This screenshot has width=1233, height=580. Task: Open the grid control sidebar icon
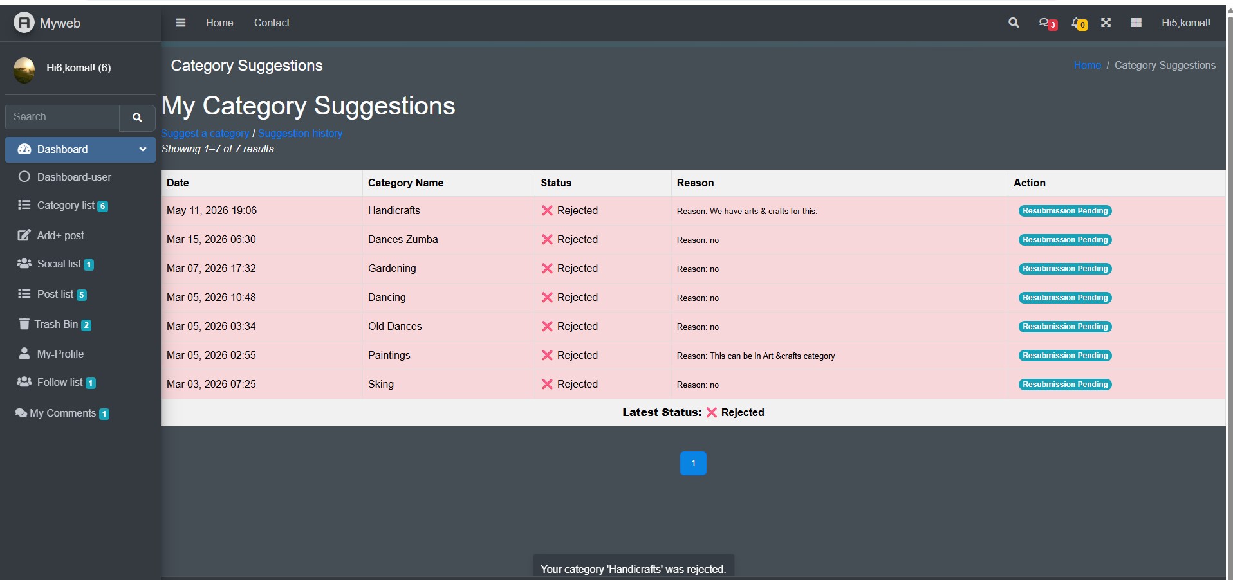tap(1136, 23)
